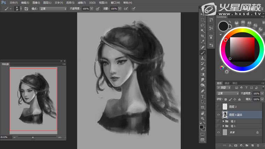This screenshot has width=265, height=149.
Task: Click the delete layer trash icon
Action: [258, 145]
